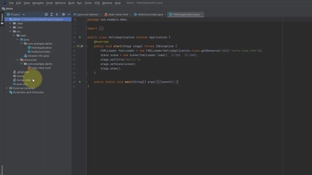Collapse the main folder

point(14,35)
